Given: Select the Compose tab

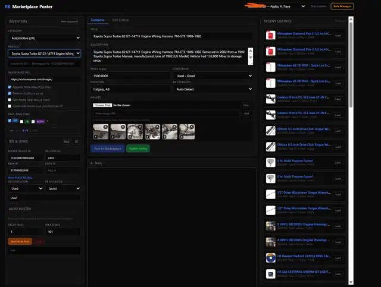Looking at the screenshot, I should [x=98, y=20].
